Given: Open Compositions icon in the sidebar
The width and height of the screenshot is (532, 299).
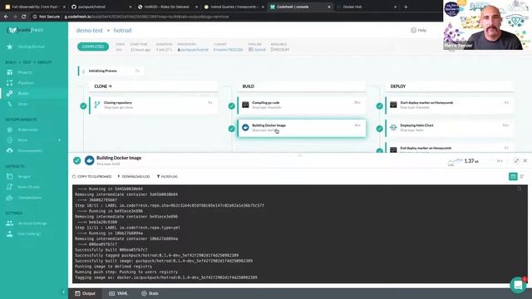Looking at the screenshot, I should pos(9,198).
